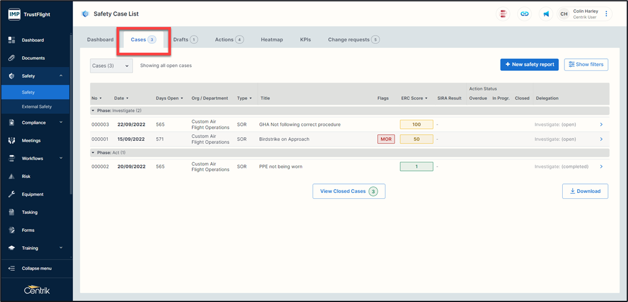Open Documents via paperclip icon
628x302 pixels.
click(11, 58)
